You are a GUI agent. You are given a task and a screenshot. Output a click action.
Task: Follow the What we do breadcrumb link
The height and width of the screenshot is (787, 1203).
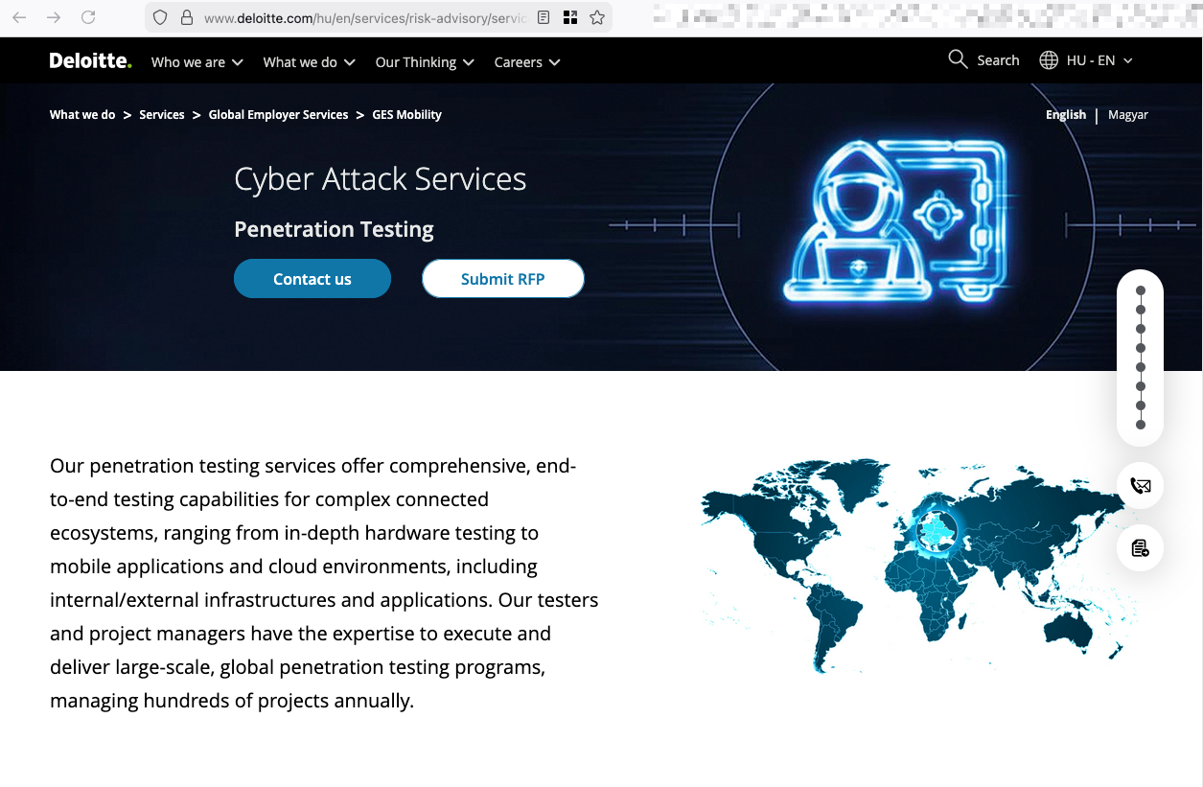[82, 115]
